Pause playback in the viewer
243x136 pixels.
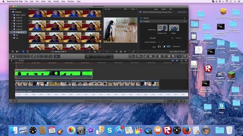point(121,52)
